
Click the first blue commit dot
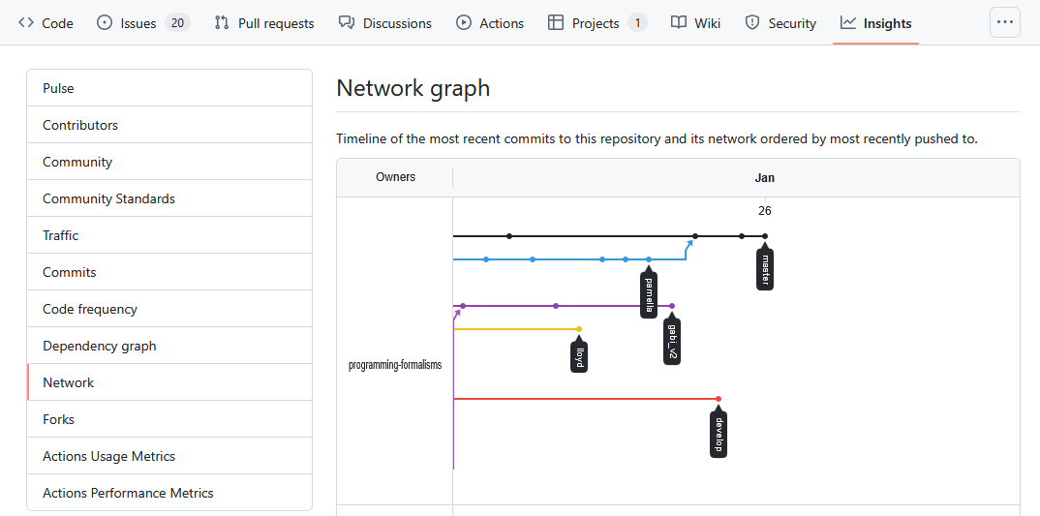pos(486,259)
